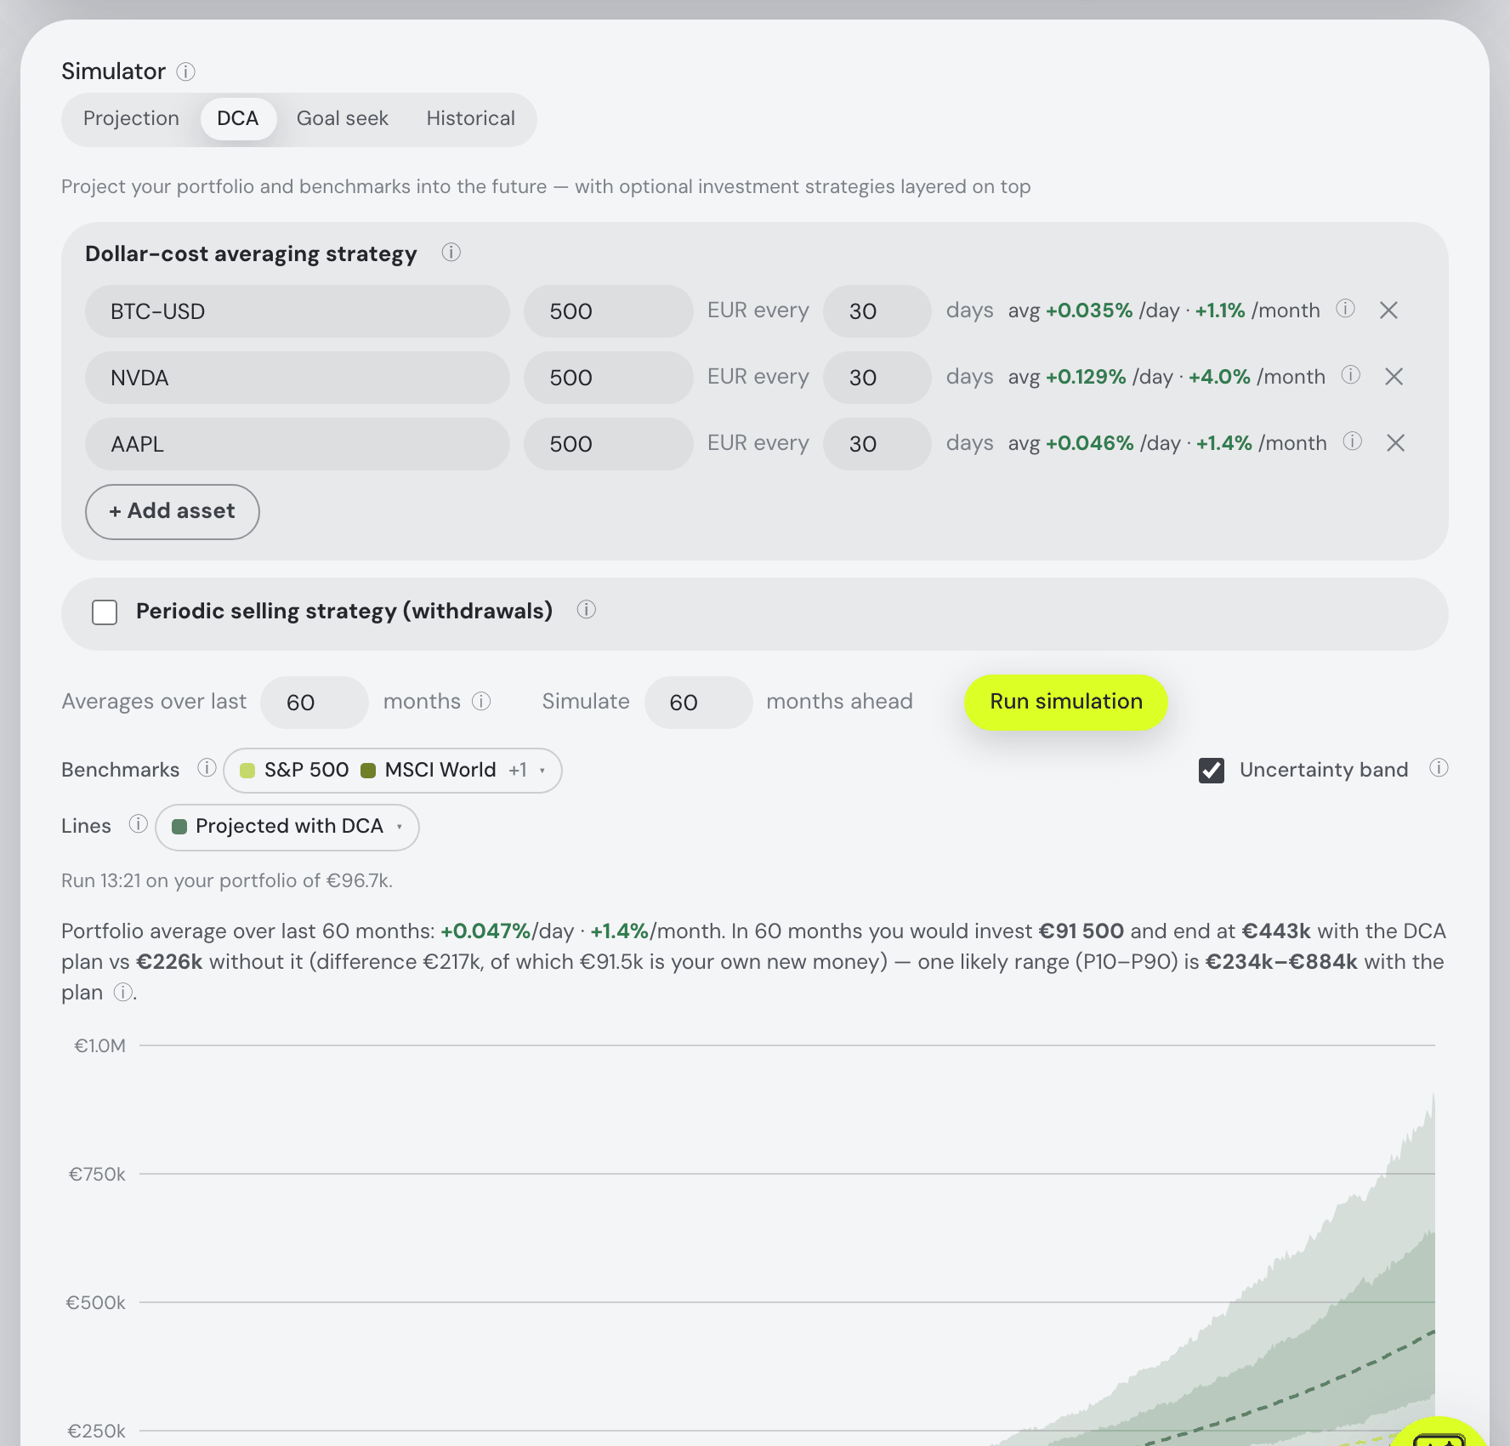Click the Run 13:21 status text
Screen dimensions: 1510x1446
coord(227,880)
